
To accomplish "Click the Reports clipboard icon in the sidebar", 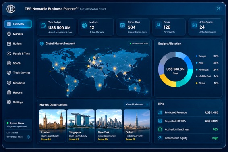I will click(x=9, y=92).
